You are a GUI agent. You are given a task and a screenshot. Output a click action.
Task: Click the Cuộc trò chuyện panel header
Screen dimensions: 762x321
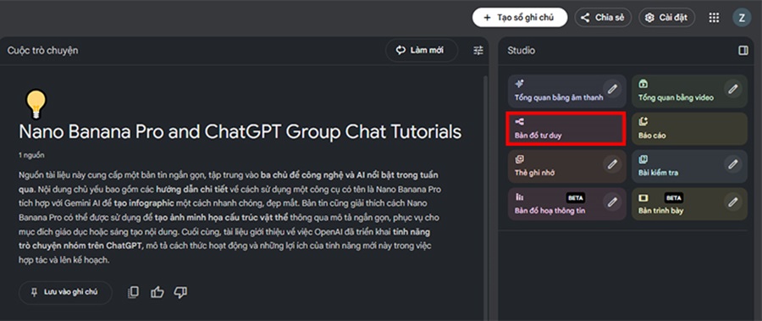click(43, 50)
